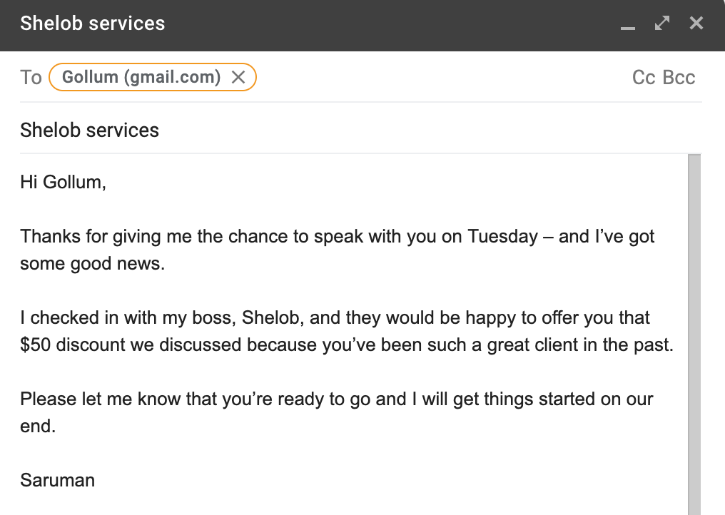Screen dimensions: 725x515
Task: Click the To label beside the recipients
Action: coord(31,76)
